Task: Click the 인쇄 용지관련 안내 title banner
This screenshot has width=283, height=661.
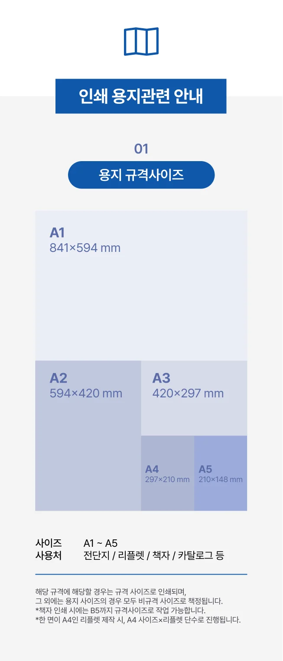Action: [141, 96]
